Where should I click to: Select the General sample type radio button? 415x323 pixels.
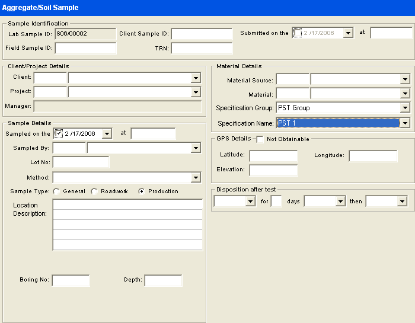pyautogui.click(x=56, y=191)
